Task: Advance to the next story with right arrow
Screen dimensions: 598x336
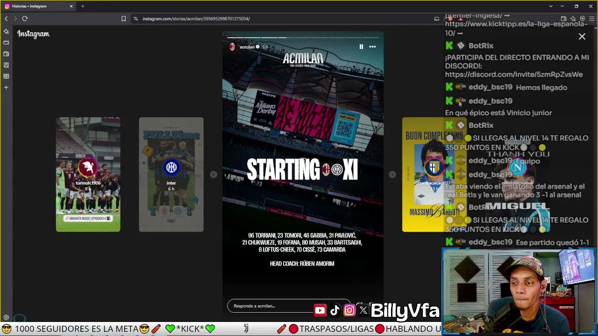Action: tap(392, 175)
